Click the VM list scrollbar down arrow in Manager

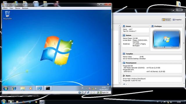[x=119, y=83]
